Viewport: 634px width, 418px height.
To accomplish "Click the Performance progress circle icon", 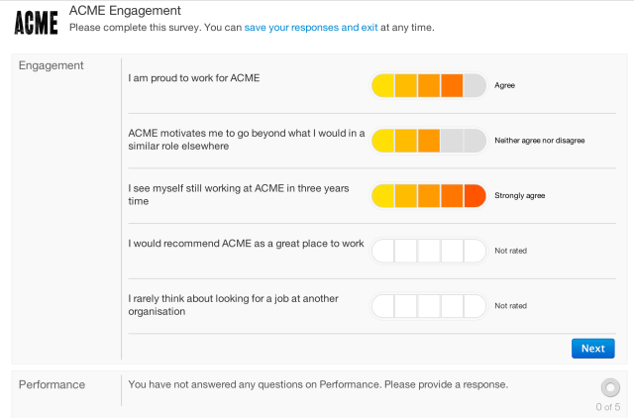I will [x=610, y=387].
